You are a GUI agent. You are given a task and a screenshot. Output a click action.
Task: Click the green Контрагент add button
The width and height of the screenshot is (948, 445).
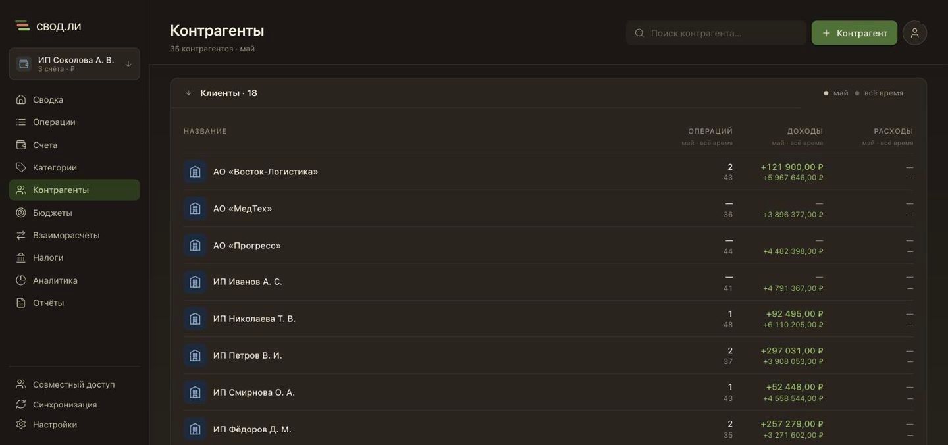tap(854, 33)
